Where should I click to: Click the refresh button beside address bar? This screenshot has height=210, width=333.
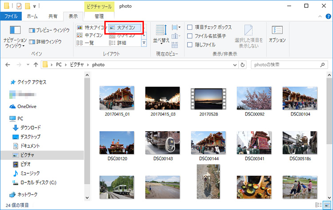tap(242, 65)
